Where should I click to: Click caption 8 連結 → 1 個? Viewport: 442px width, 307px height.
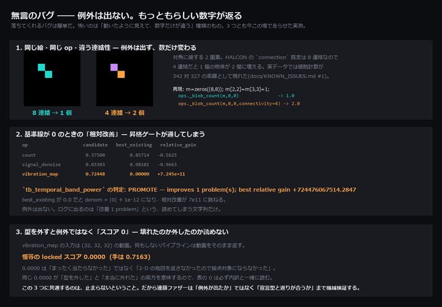click(x=52, y=113)
